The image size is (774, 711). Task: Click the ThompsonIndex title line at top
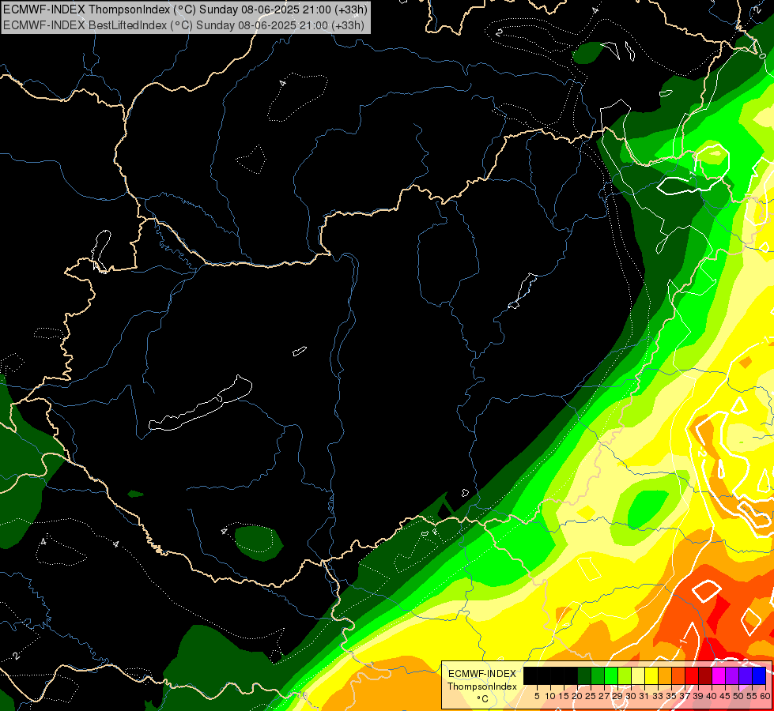point(185,9)
